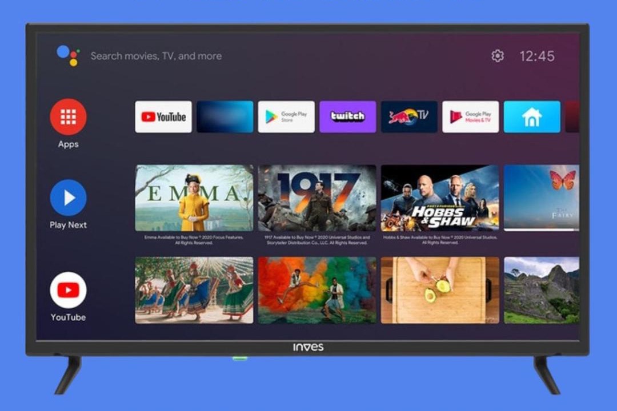Viewport: 617px width, 411px height.
Task: Click the search movies, TV field
Action: [156, 56]
